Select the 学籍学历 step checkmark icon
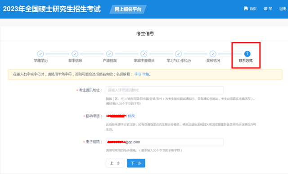Screen dimensions: 288x174 [40, 54]
